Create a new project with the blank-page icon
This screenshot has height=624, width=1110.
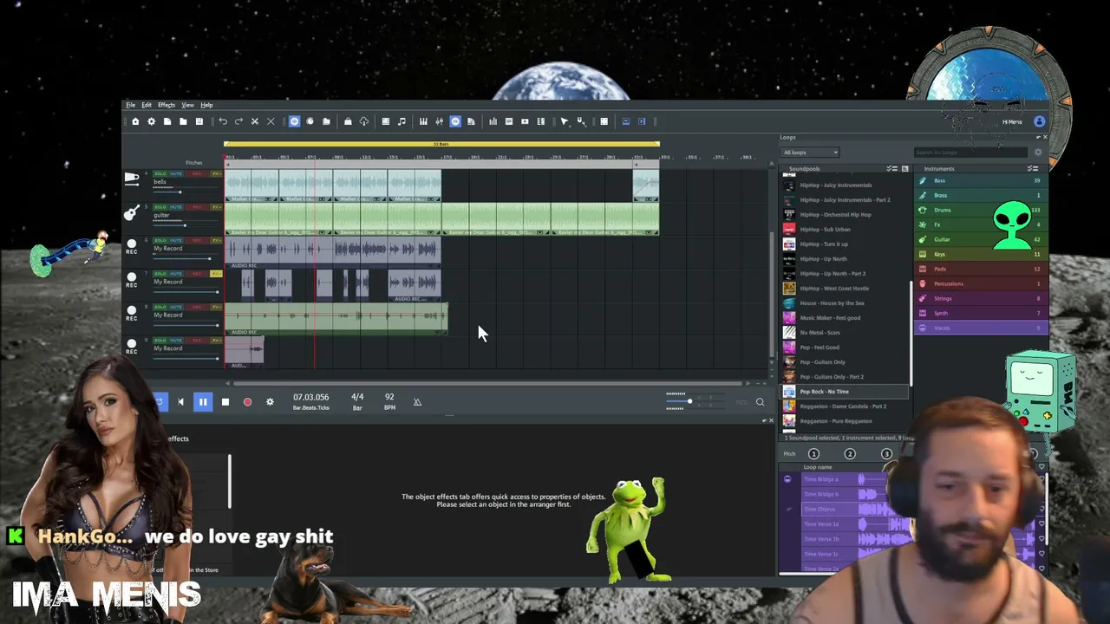[167, 121]
